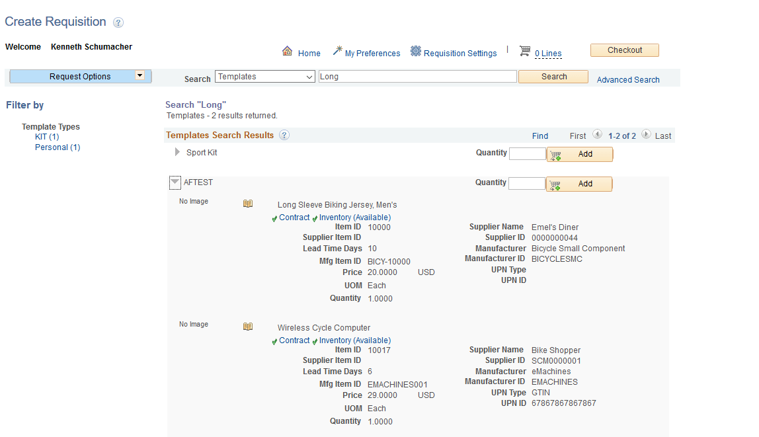Click the Find link in results header
The height and width of the screenshot is (437, 759).
coord(540,136)
